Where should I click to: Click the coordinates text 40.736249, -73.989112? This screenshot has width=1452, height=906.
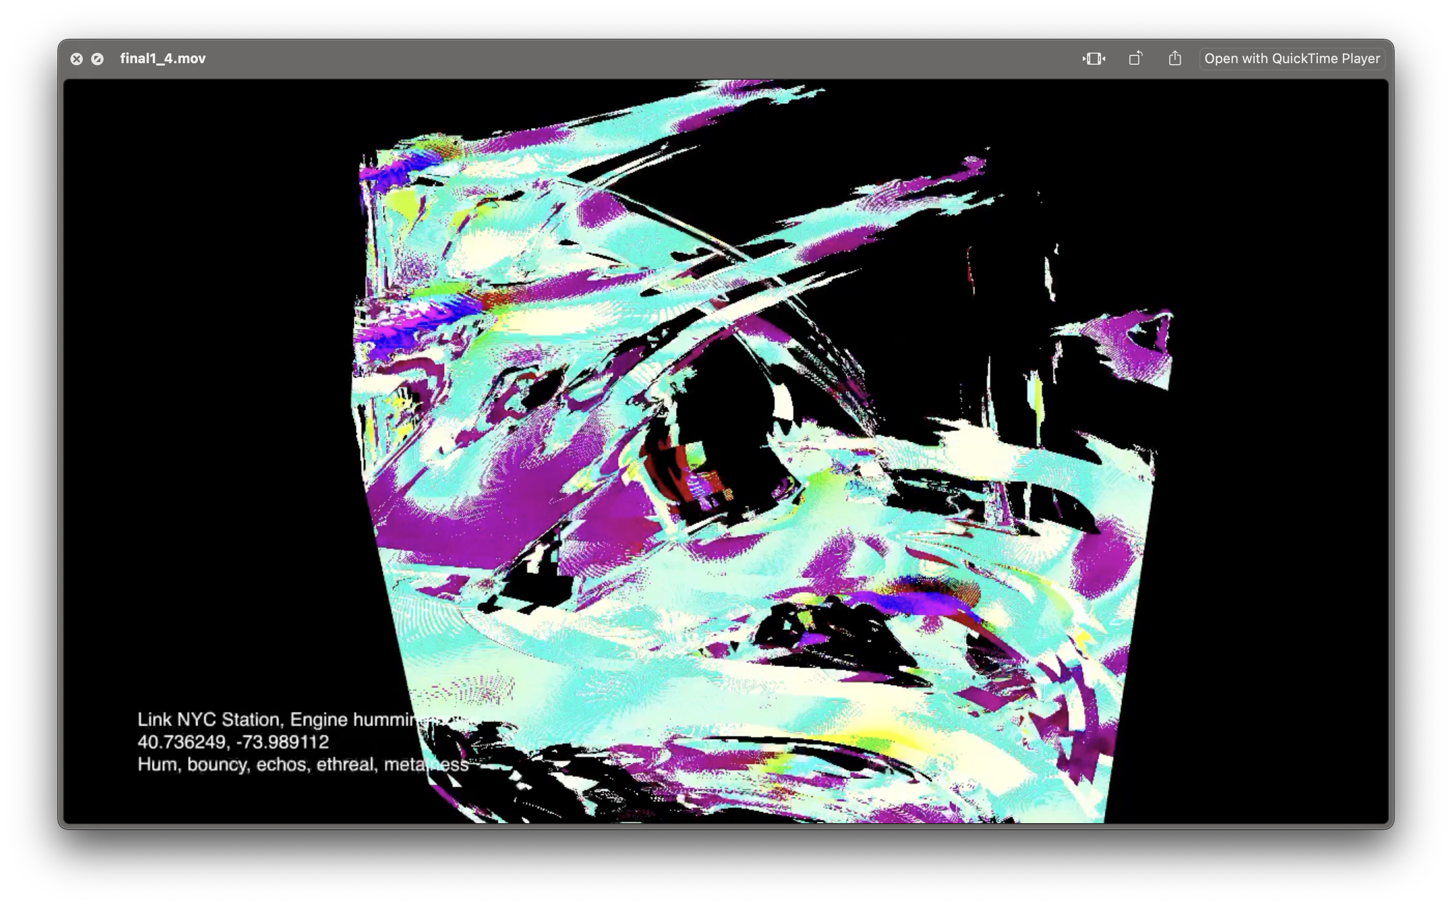click(233, 742)
